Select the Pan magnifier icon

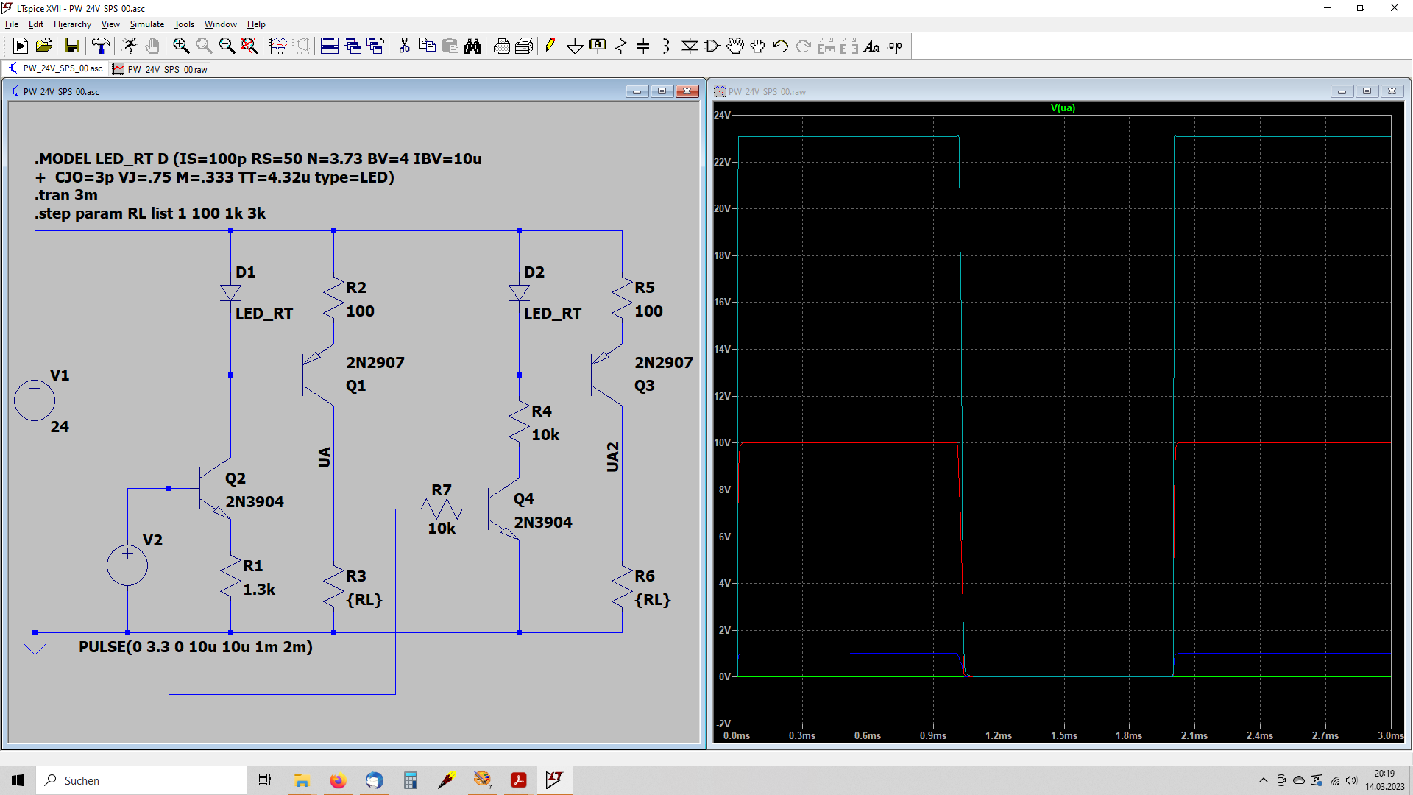(204, 46)
